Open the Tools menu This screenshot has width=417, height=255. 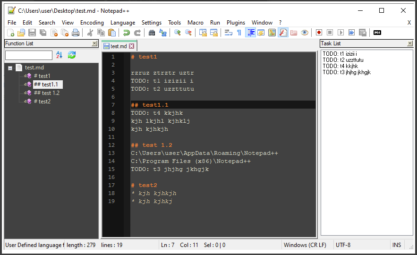click(174, 23)
